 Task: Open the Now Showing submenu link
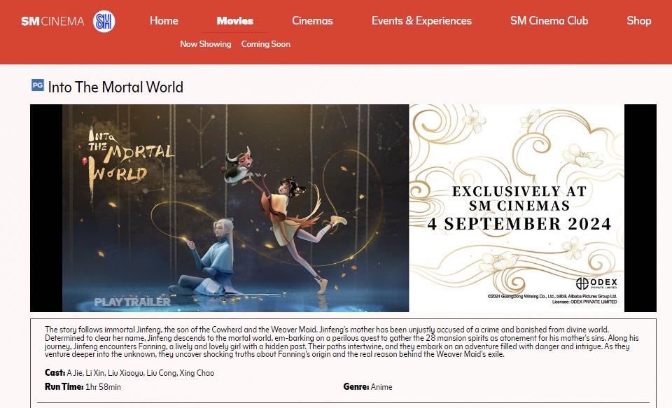coord(206,44)
